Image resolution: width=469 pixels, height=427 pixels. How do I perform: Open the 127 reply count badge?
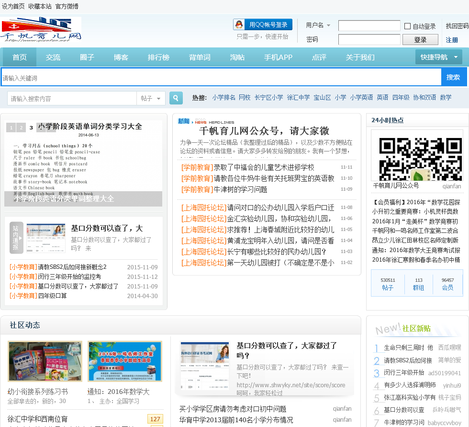click(x=155, y=419)
